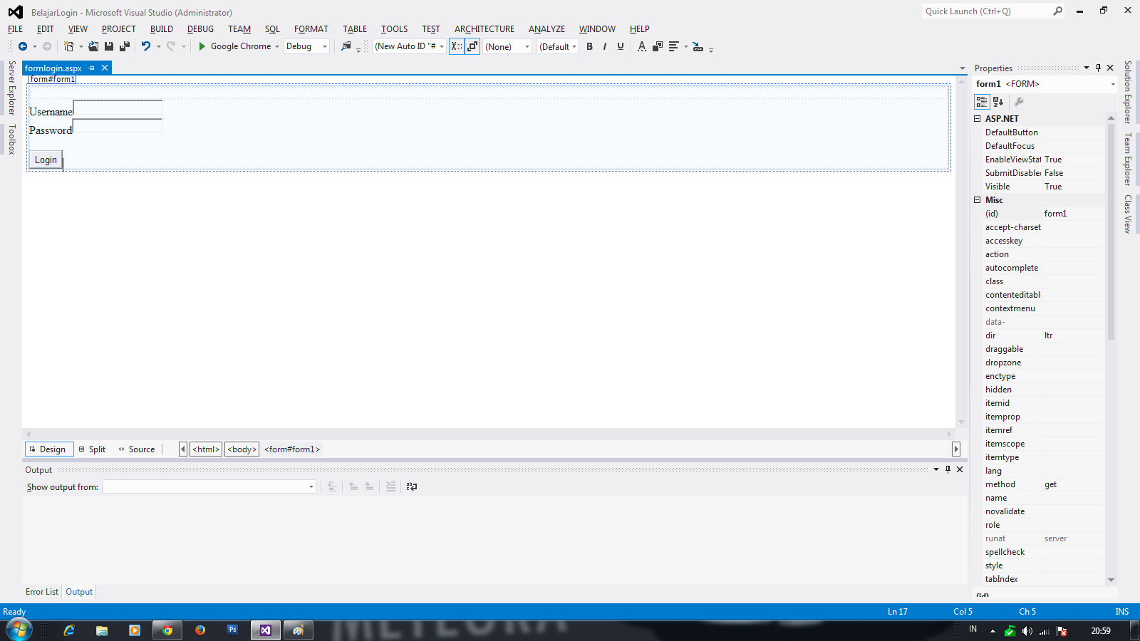Toggle Underline formatting
Viewport: 1140px width, 641px height.
tap(620, 46)
